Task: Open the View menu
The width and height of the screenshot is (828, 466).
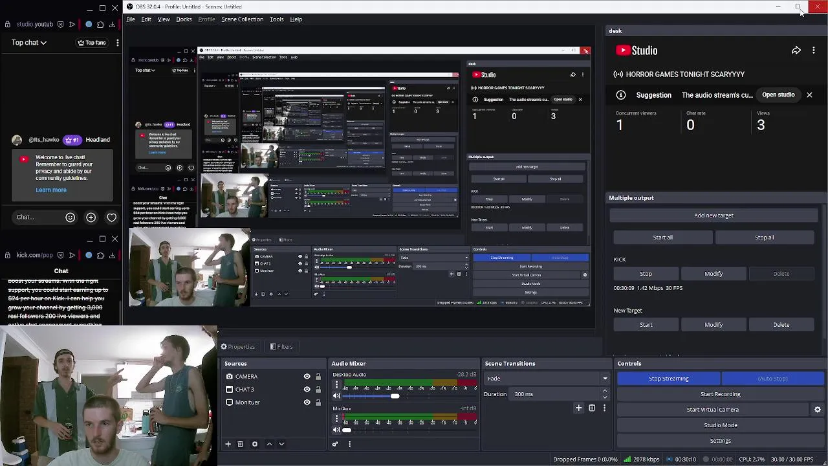Action: point(164,19)
